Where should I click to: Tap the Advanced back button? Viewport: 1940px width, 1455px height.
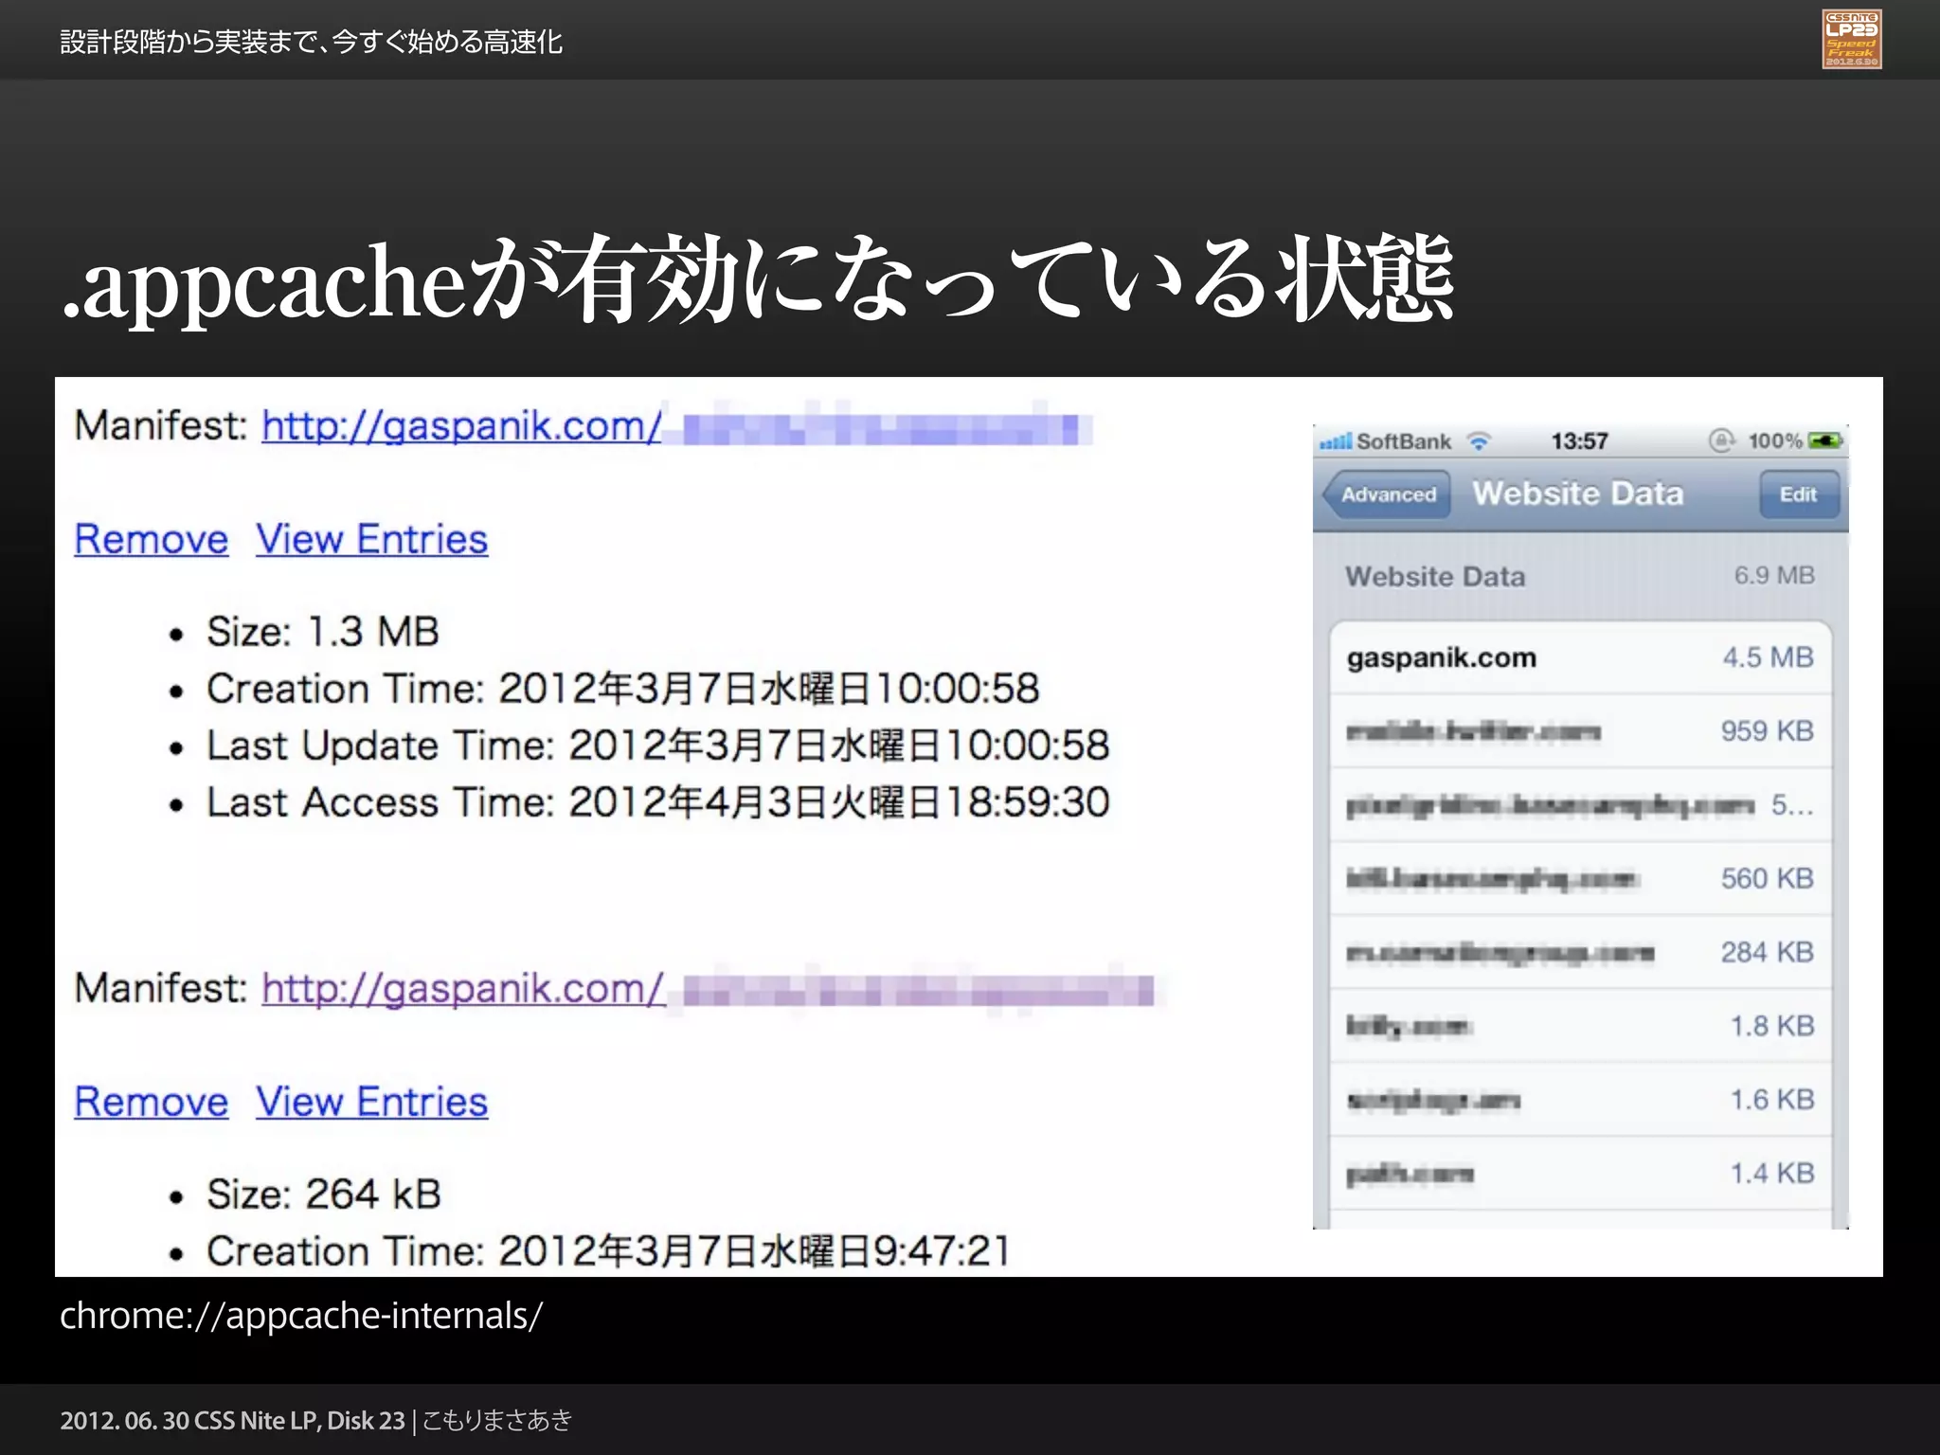(x=1386, y=494)
